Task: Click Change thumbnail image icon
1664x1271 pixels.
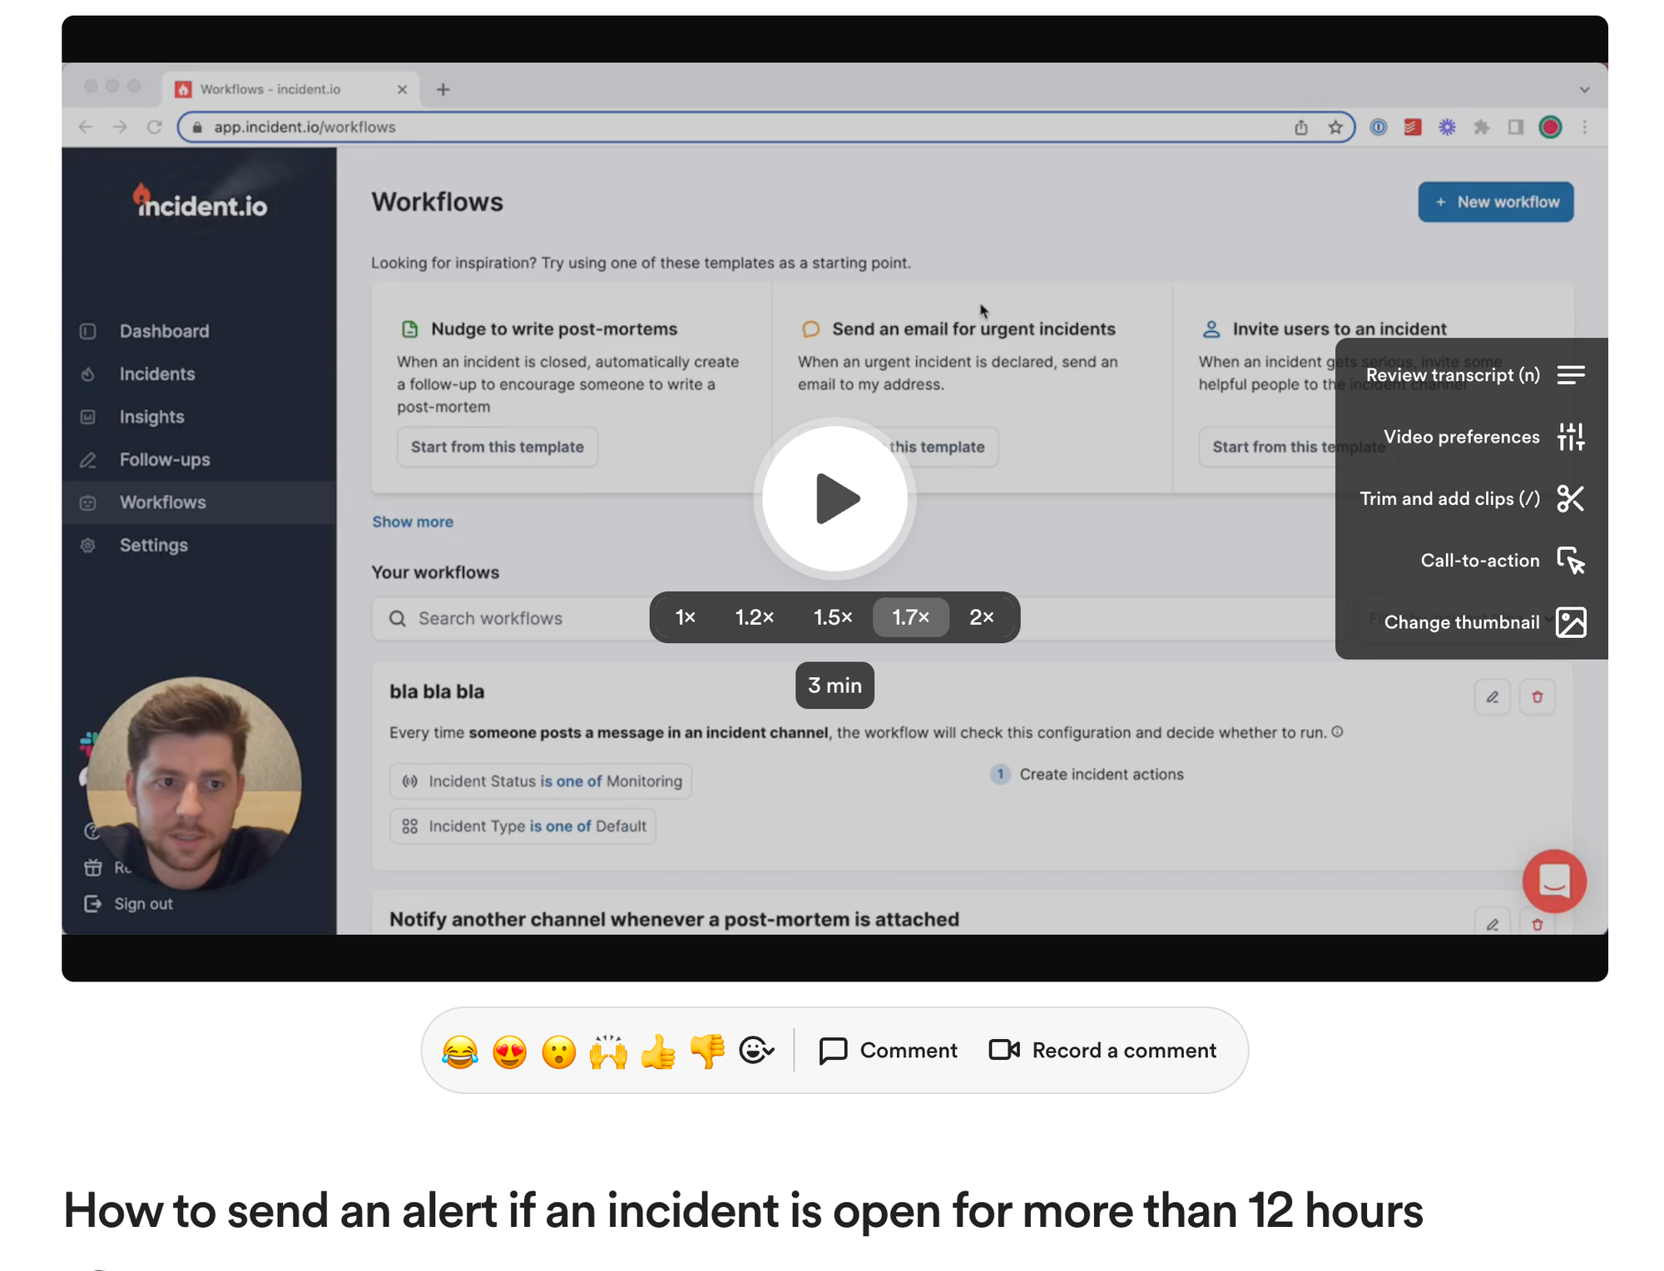Action: pos(1570,622)
